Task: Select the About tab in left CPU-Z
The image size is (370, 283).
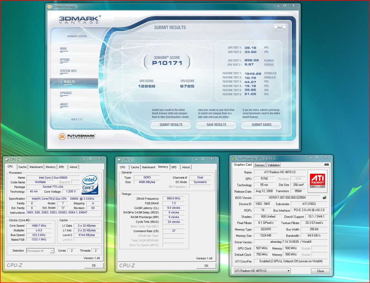Action: (x=74, y=167)
